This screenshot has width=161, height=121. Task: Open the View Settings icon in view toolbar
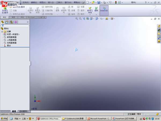pos(112,19)
